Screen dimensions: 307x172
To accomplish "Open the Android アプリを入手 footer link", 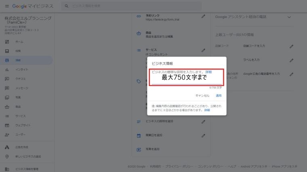I will (254, 166).
